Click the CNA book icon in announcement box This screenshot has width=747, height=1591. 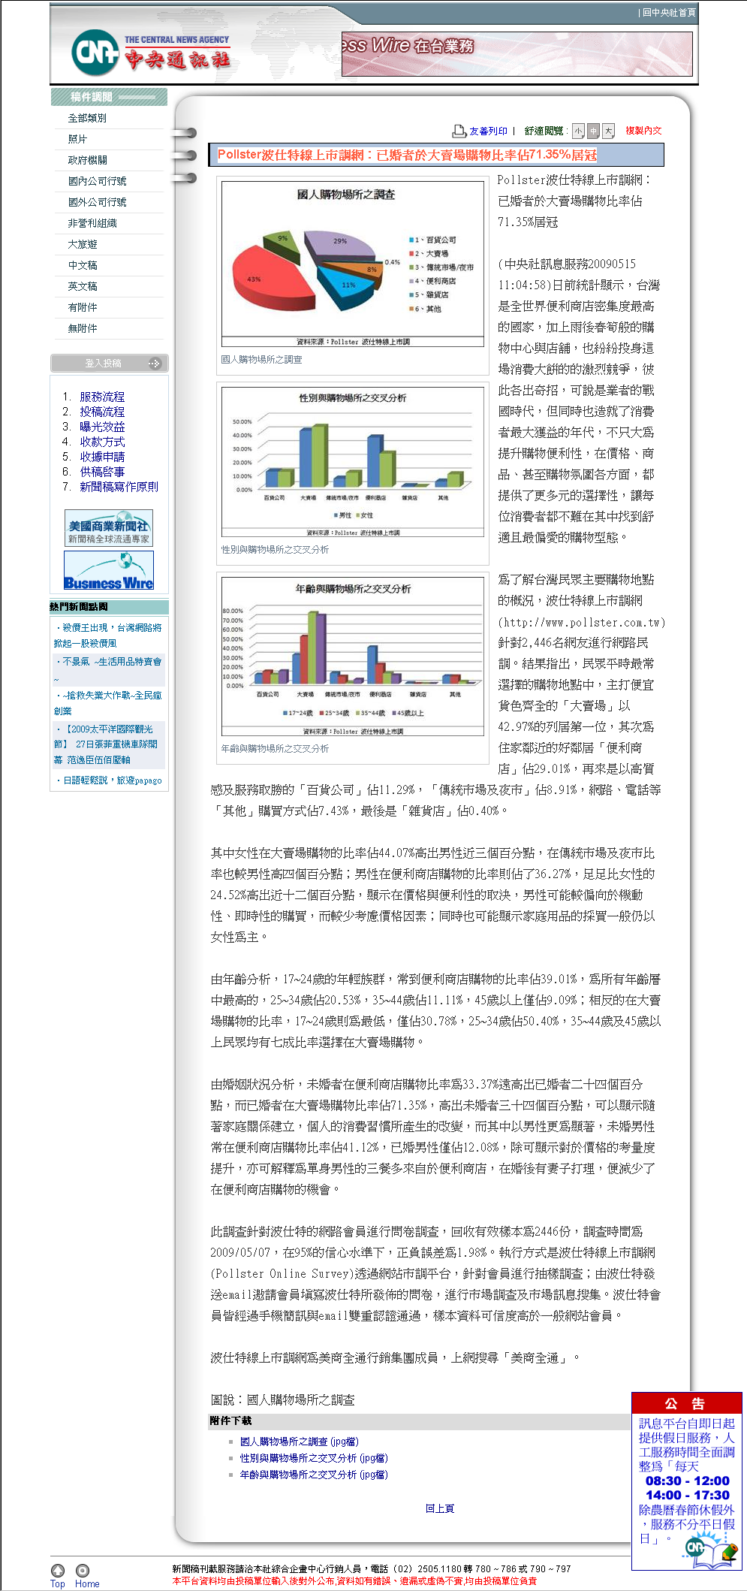point(710,1553)
